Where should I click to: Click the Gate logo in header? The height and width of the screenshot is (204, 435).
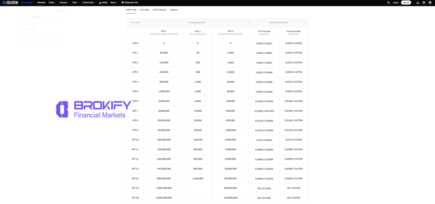click(9, 3)
